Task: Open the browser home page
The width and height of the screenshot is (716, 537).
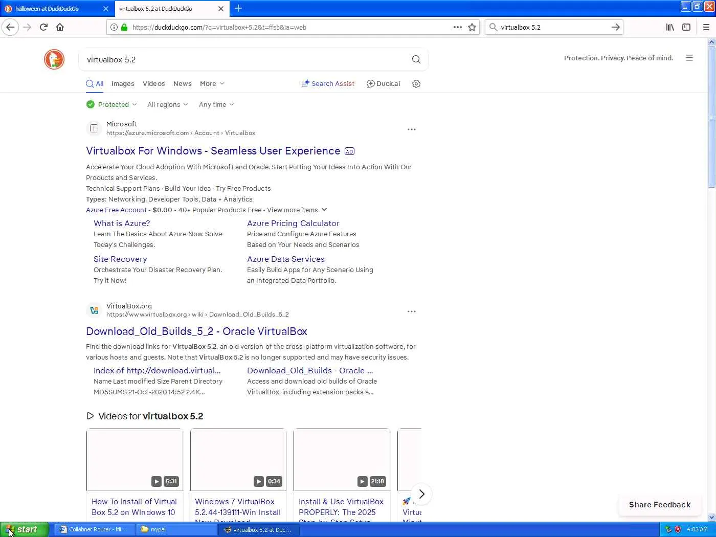Action: point(60,27)
